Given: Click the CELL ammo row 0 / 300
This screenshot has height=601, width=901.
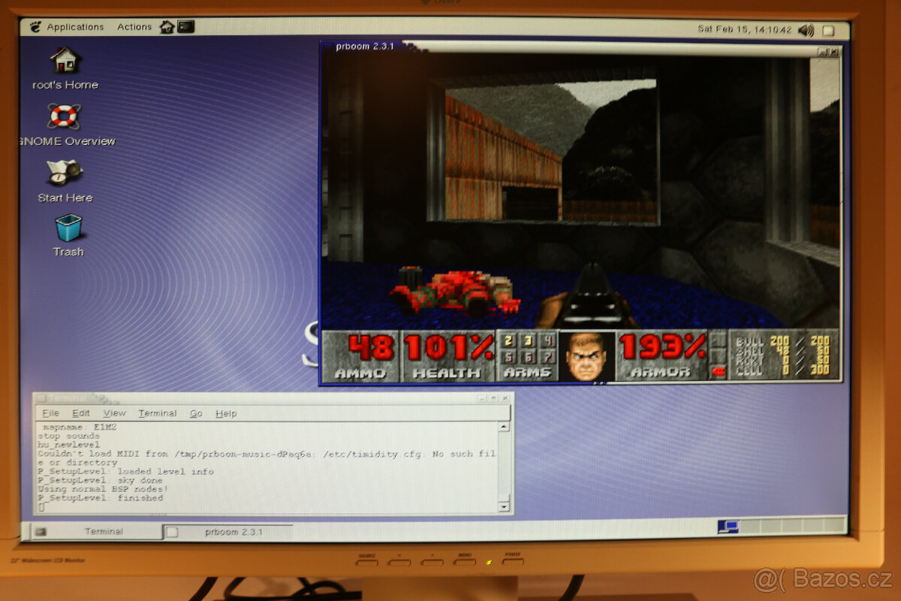Looking at the screenshot, I should (x=781, y=371).
